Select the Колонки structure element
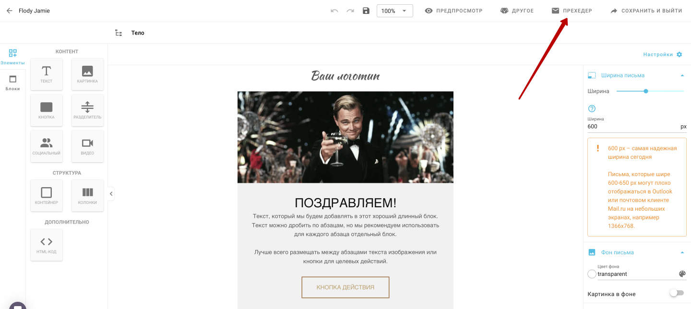Screen dimensions: 691x309 87,195
